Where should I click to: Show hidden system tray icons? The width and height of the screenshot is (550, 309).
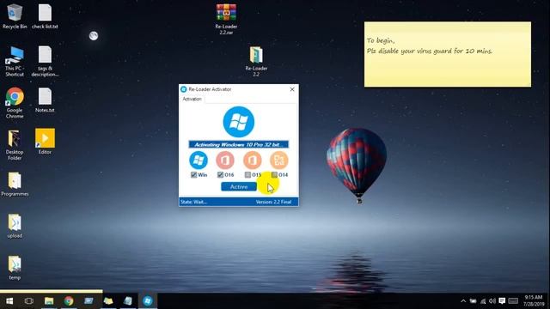tap(463, 301)
